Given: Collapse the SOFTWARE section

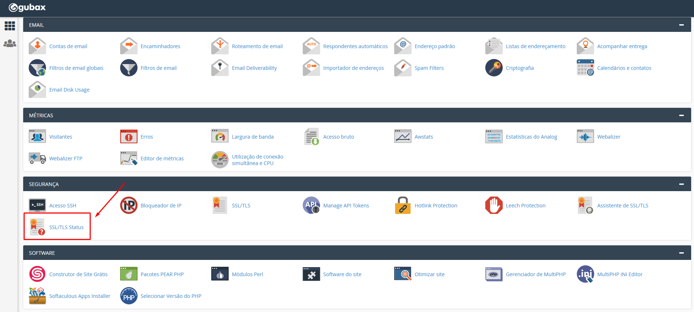Looking at the screenshot, I should pos(681,253).
